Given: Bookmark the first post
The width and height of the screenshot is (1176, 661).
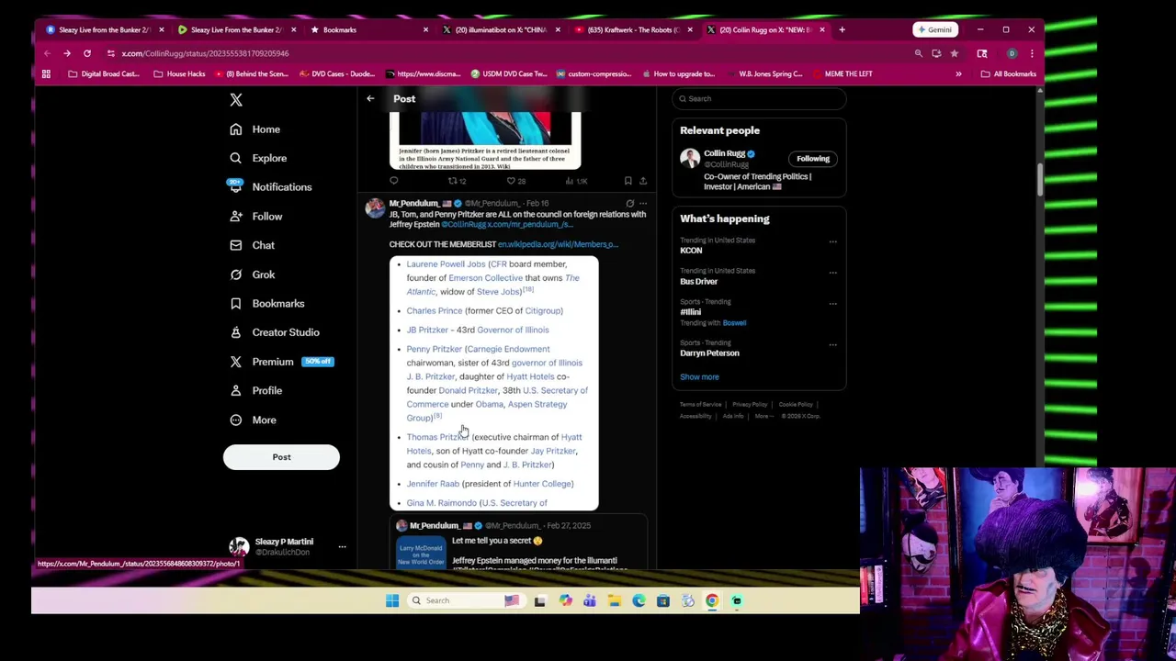Looking at the screenshot, I should click(x=628, y=181).
